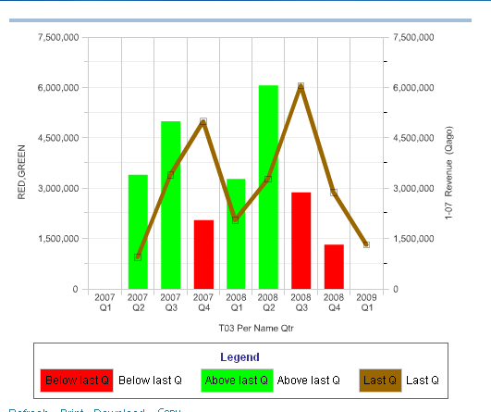Click the red bar for 2008 Q4

click(x=334, y=267)
